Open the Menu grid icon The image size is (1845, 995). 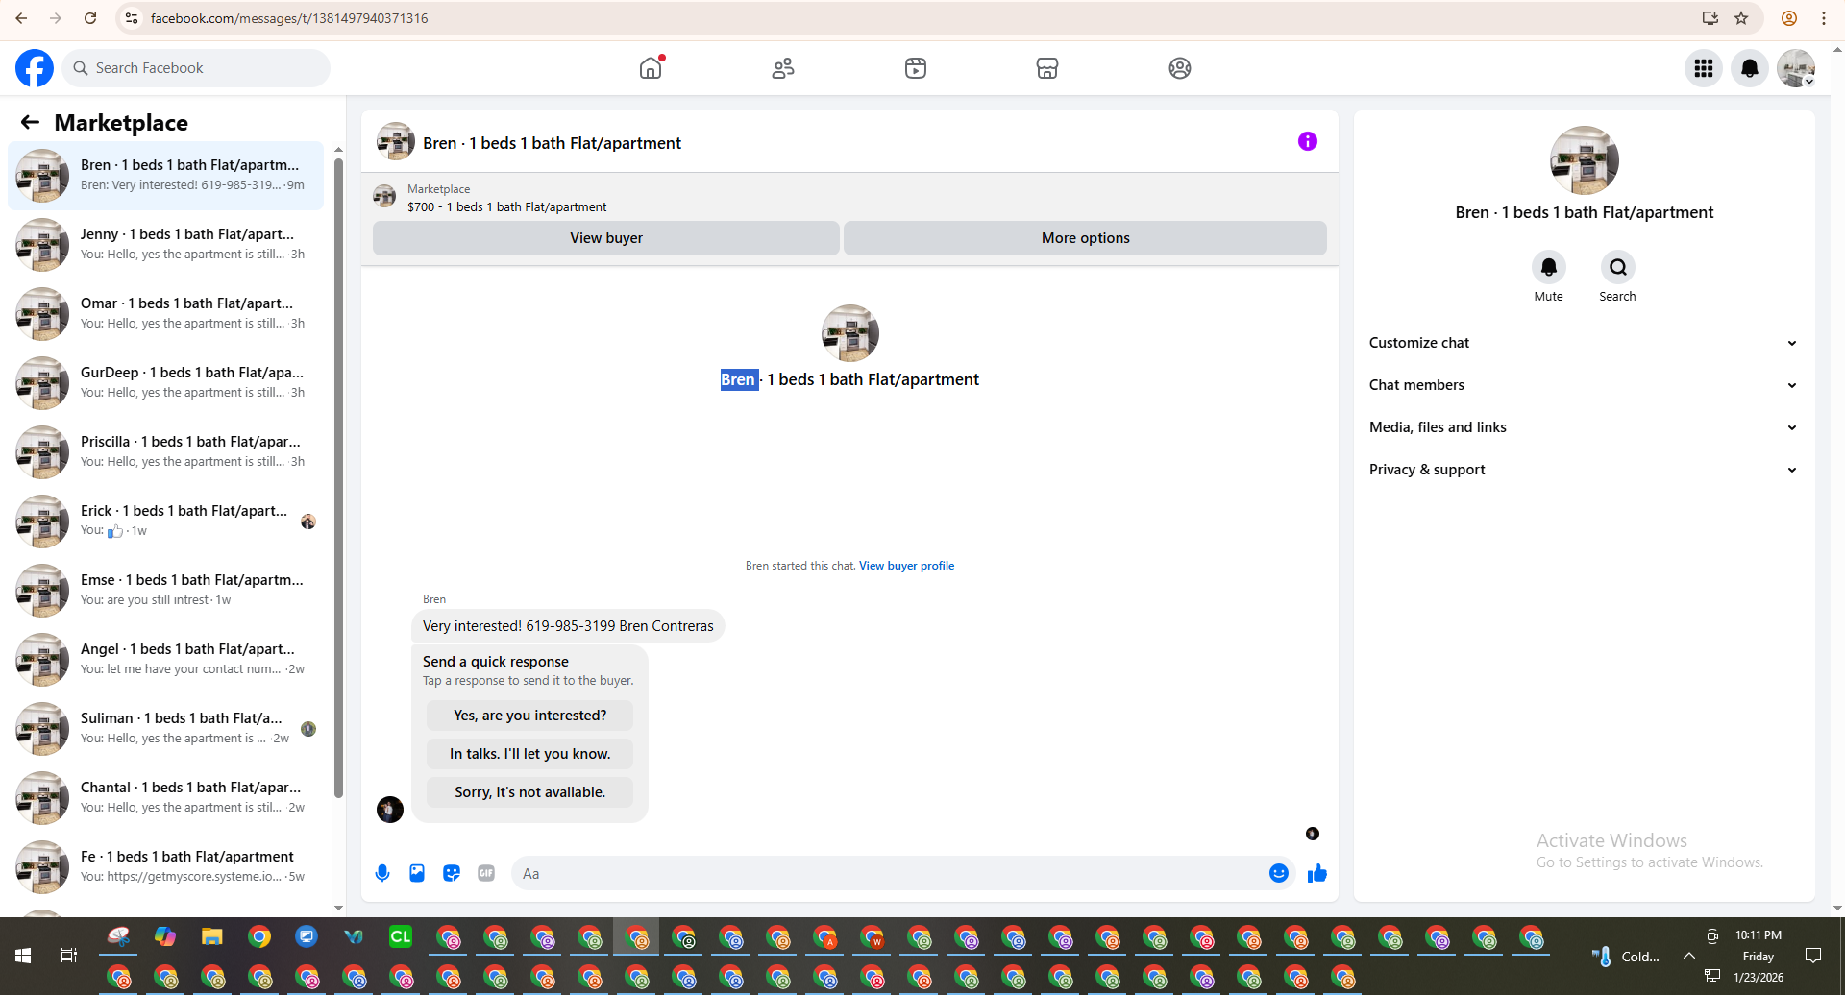[1704, 68]
